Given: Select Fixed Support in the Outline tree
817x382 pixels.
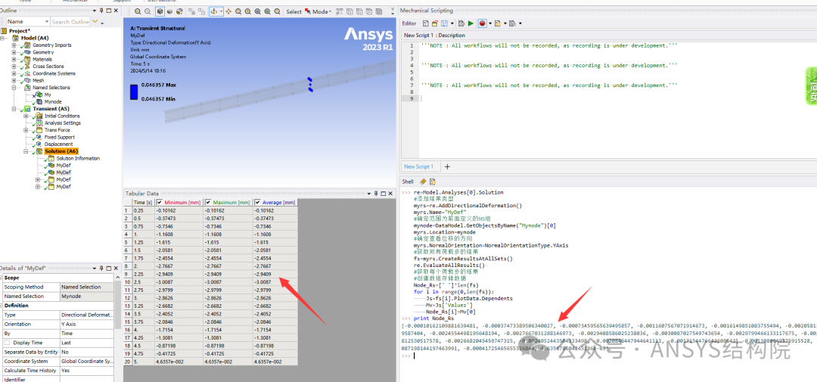Looking at the screenshot, I should point(59,137).
